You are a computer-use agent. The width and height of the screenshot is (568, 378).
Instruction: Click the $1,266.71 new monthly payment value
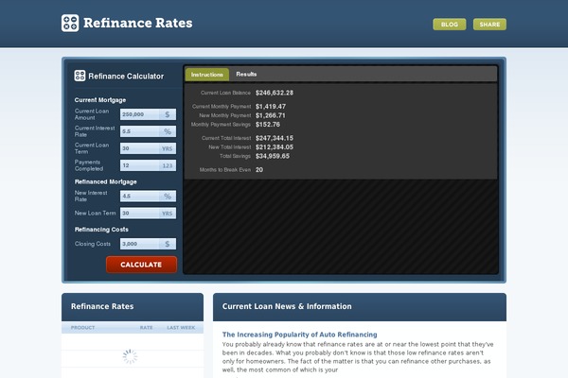(270, 115)
